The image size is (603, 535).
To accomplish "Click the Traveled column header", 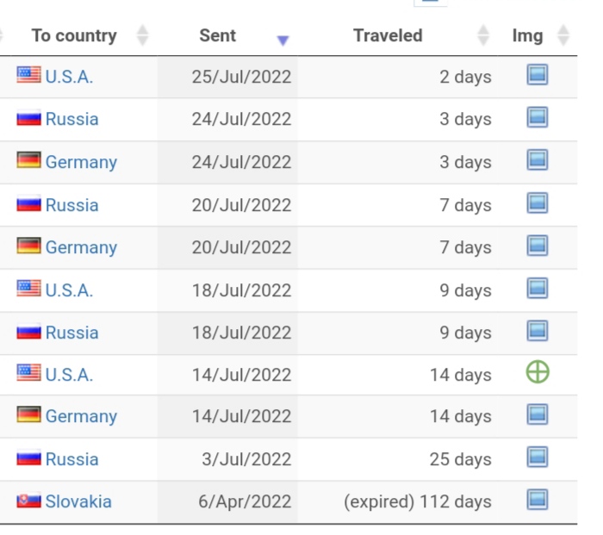I will 388,35.
